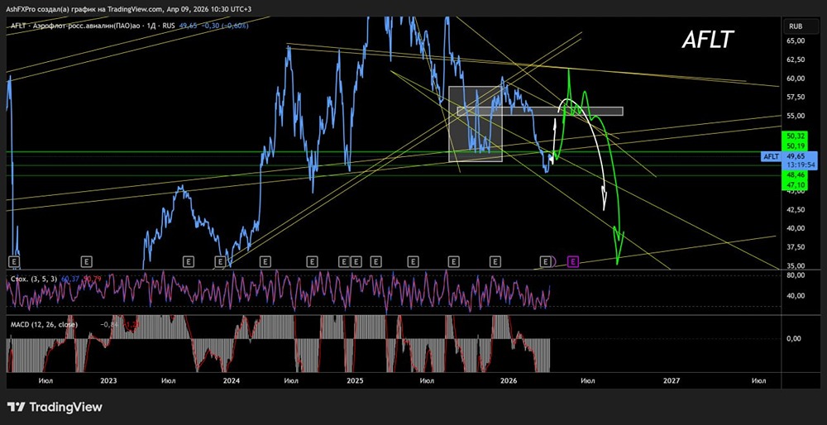Click the AFLT symbol name in chart legend
Screen dimensions: 827x425
coord(18,26)
